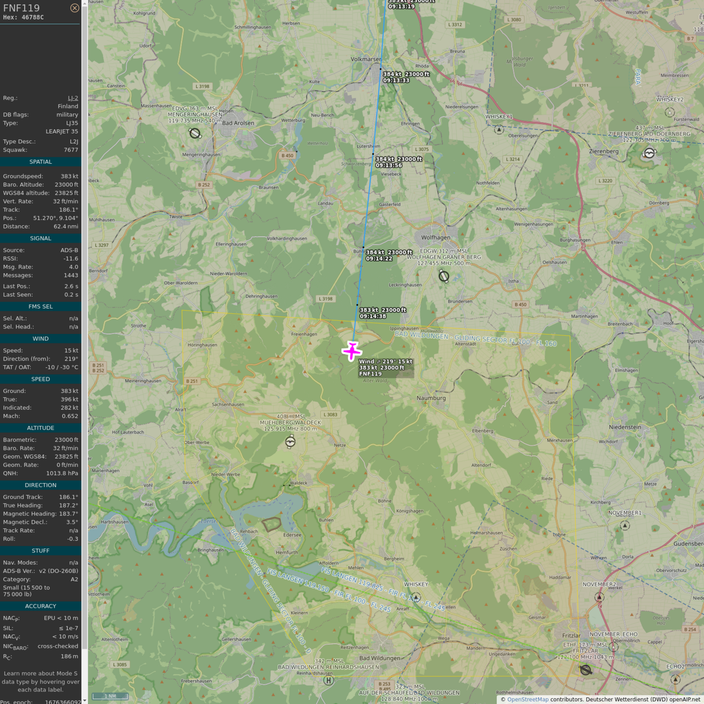
Task: Click the ACCURACY section header
Action: click(41, 606)
